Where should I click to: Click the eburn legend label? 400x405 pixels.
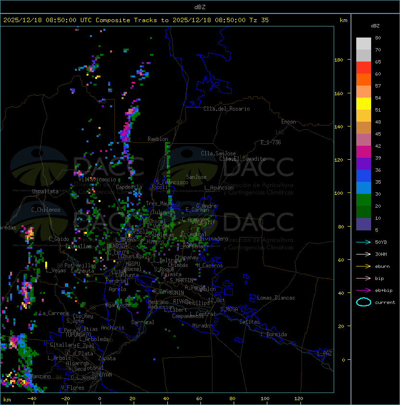382,266
